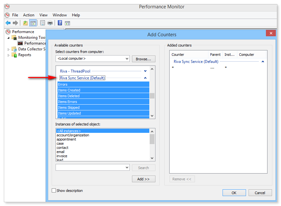Expand the Riva - ThreadPool counter group
Screen dimensions: 281x206
(145, 71)
